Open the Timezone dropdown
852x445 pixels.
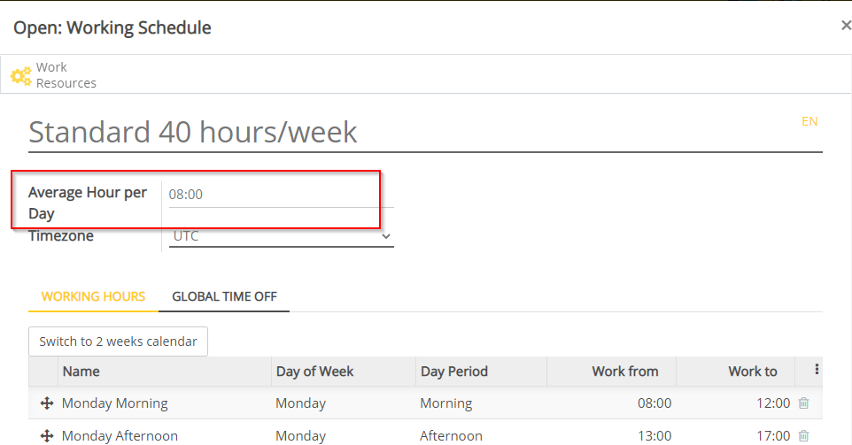281,236
